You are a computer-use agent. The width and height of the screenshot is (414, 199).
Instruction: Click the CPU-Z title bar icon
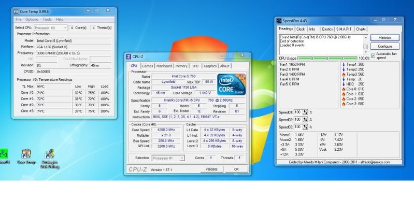(129, 56)
